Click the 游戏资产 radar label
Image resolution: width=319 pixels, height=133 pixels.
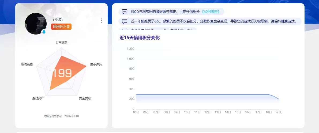[x=38, y=98]
